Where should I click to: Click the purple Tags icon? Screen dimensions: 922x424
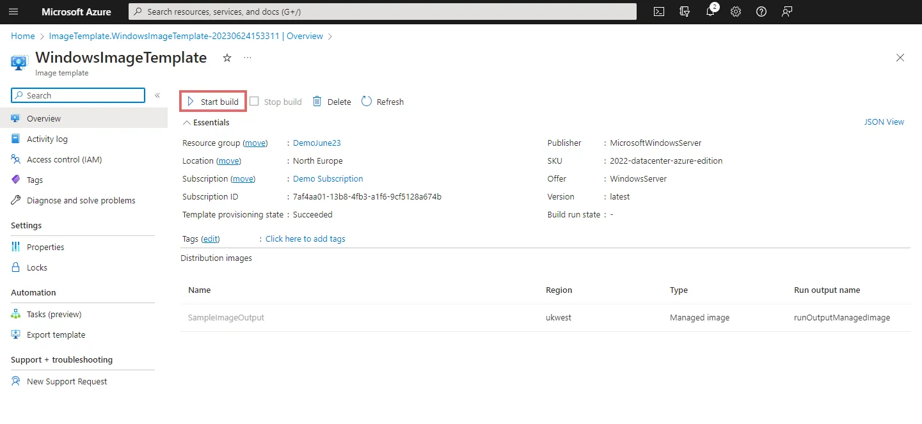tap(16, 180)
